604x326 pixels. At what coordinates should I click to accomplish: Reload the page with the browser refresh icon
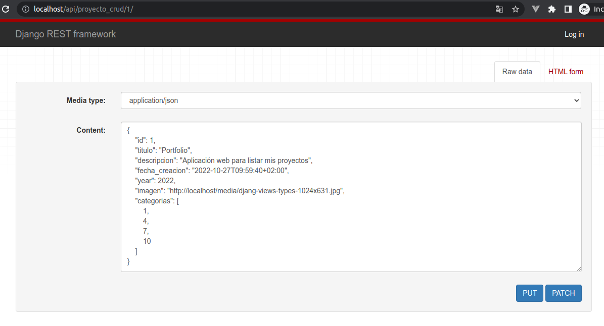point(6,9)
